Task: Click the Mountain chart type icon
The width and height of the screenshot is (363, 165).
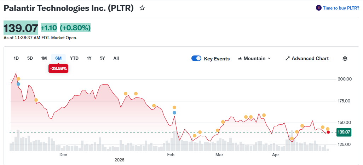Action: [x=240, y=59]
